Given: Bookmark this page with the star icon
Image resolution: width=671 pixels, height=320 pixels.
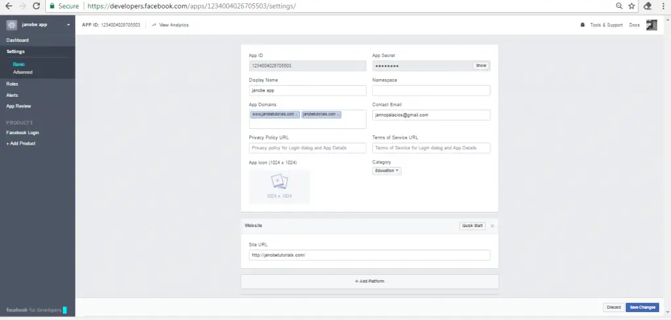Looking at the screenshot, I should click(632, 6).
